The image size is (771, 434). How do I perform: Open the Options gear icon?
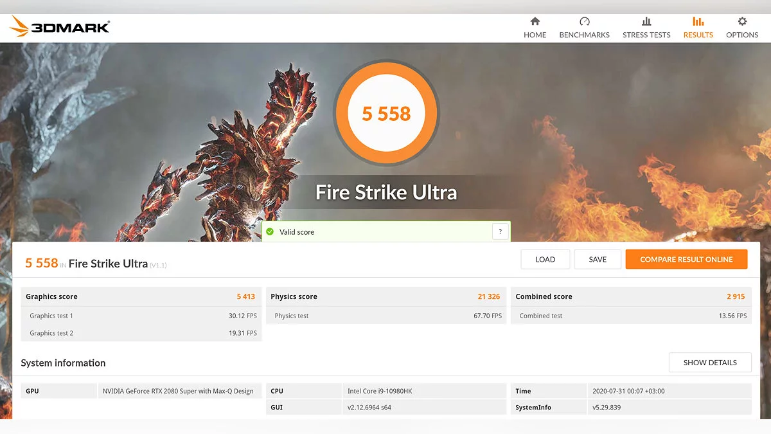pyautogui.click(x=742, y=22)
